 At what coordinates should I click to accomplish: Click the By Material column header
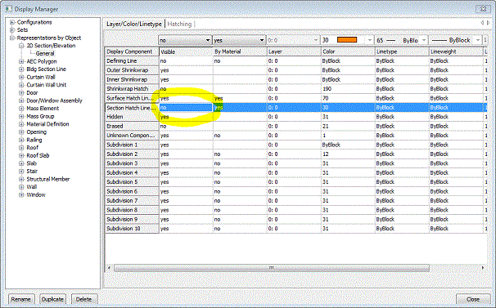(240, 51)
